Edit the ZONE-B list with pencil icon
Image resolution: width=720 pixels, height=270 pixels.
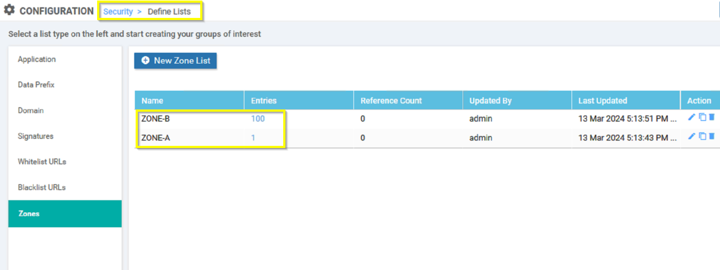click(x=691, y=117)
